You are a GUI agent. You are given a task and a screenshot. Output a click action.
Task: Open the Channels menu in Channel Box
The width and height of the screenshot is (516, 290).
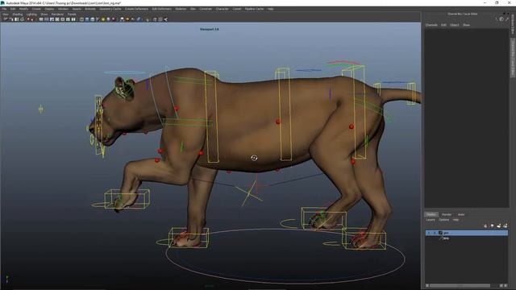coord(431,25)
